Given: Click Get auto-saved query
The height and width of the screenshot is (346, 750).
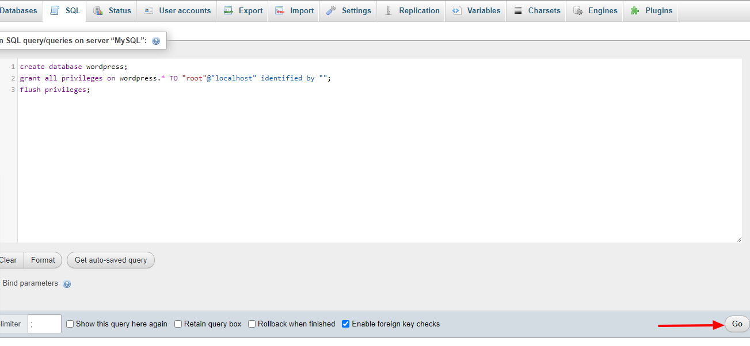Looking at the screenshot, I should pos(111,260).
